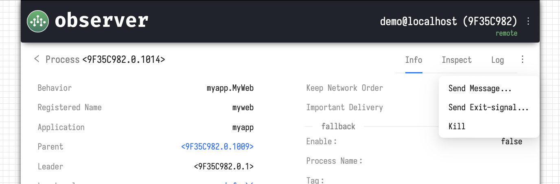The width and height of the screenshot is (560, 184).
Task: Switch to the Info tab
Action: 413,60
